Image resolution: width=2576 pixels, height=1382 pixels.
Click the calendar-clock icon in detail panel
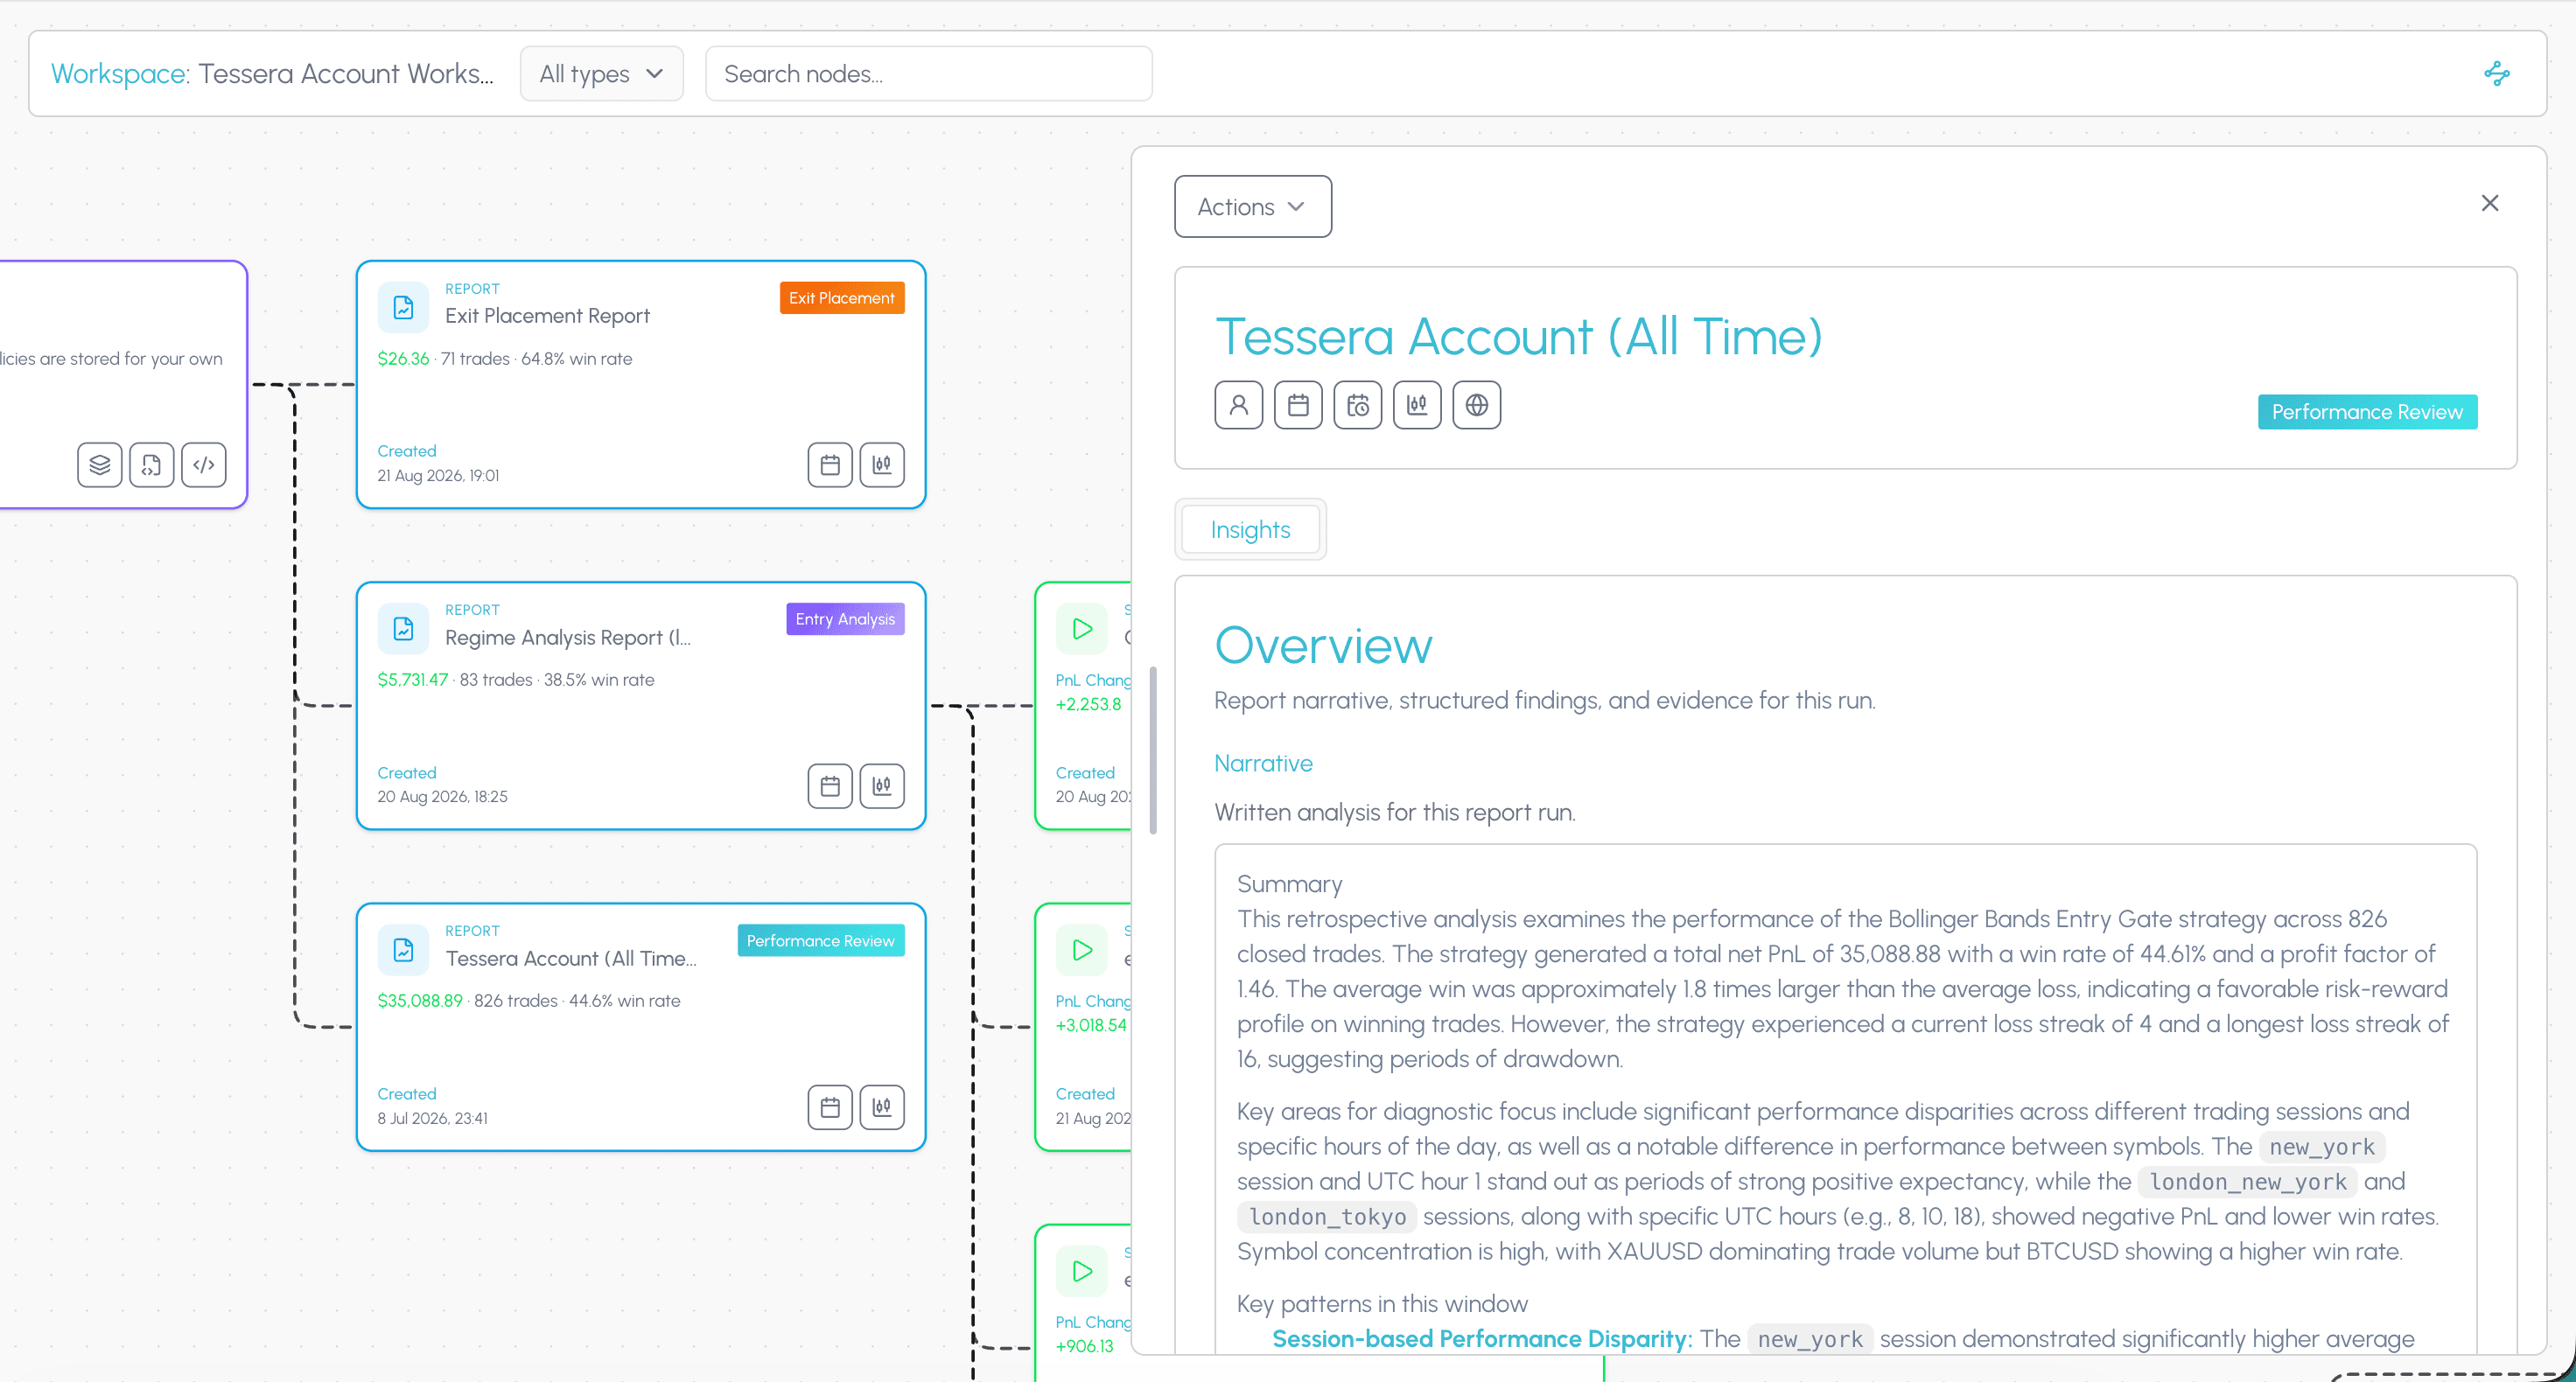coord(1357,405)
